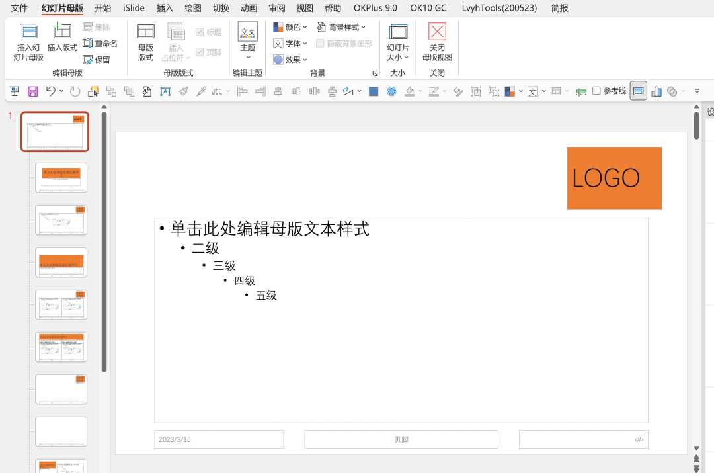This screenshot has width=714, height=473.
Task: Expand the 背景样式 (Background Styles) dropdown
Action: click(x=341, y=27)
